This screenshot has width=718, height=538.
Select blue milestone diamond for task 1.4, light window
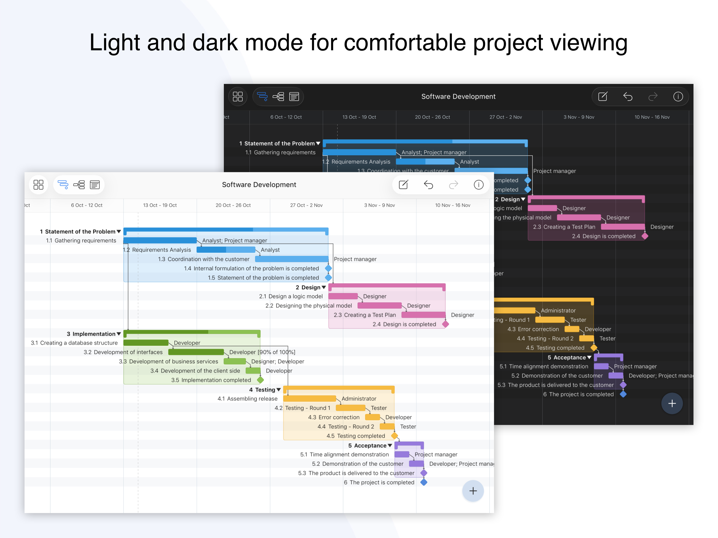click(x=328, y=268)
